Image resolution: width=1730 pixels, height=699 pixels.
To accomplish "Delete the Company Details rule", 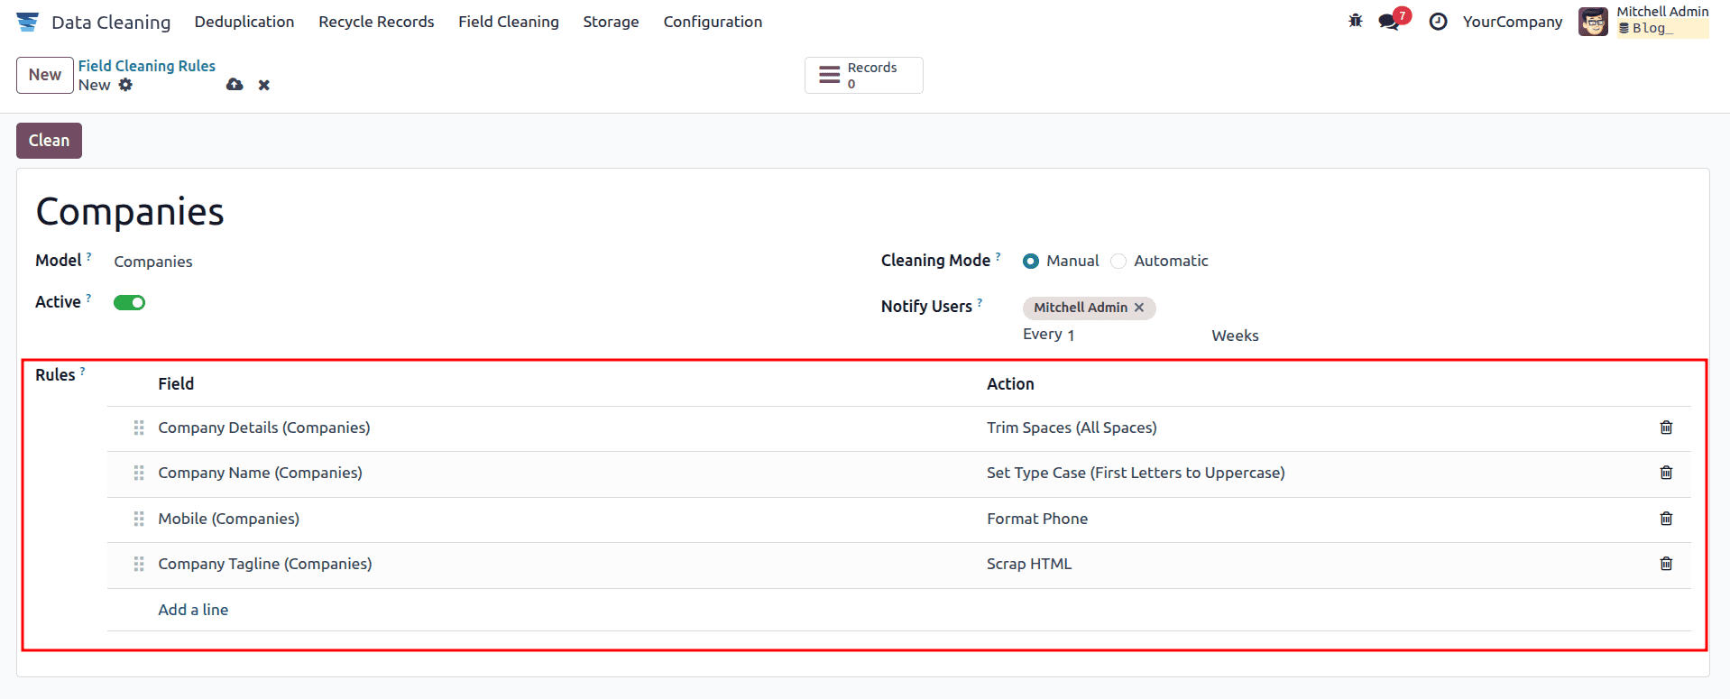I will [x=1666, y=428].
